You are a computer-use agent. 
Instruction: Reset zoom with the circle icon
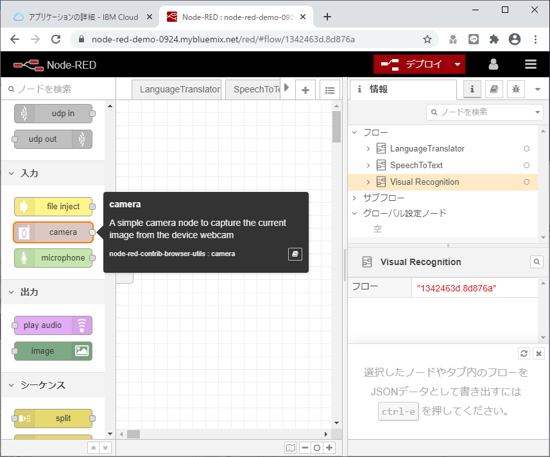pos(316,447)
